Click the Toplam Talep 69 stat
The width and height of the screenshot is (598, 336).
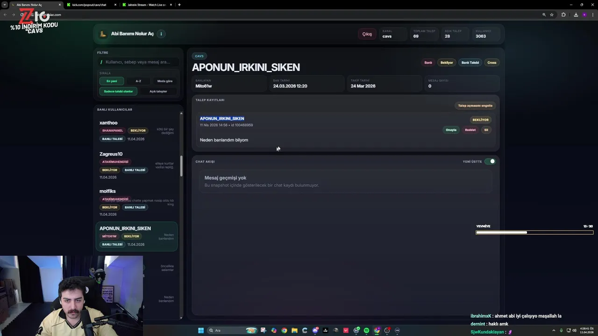[424, 34]
